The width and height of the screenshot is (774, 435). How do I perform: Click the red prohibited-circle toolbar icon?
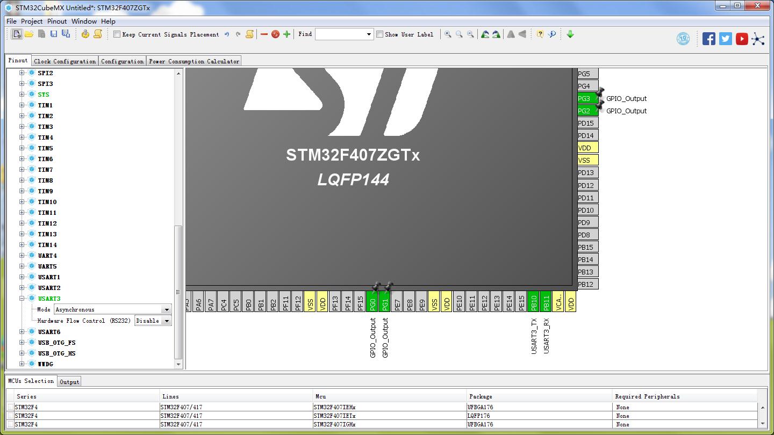click(275, 34)
